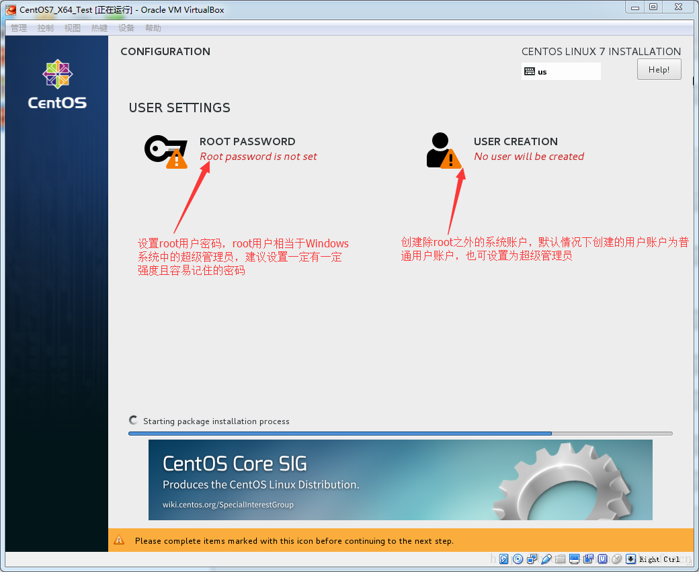Image resolution: width=699 pixels, height=572 pixels.
Task: Open the 管理 menu
Action: [x=19, y=28]
